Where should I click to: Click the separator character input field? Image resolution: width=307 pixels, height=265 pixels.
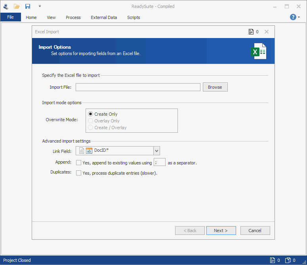159,162
